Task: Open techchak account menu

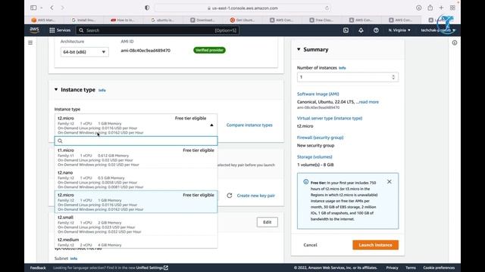Action: tap(438, 30)
